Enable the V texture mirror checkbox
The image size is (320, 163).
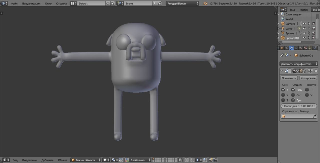(x=307, y=95)
